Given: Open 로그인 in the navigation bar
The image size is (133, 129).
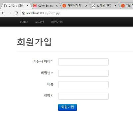Looking at the screenshot, I should tap(40, 22).
